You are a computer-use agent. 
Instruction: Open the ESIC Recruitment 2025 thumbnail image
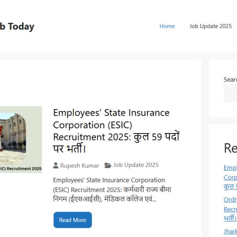coord(21,139)
